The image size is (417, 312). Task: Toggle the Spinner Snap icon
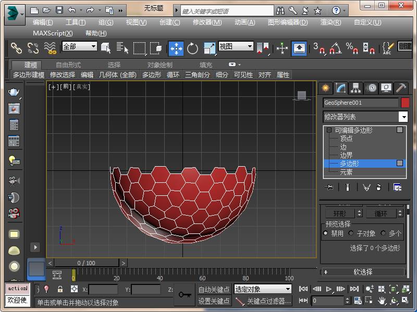369,48
